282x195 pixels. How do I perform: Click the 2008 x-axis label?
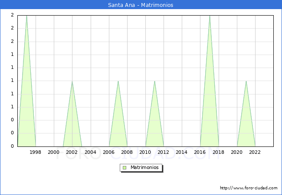pos(127,152)
